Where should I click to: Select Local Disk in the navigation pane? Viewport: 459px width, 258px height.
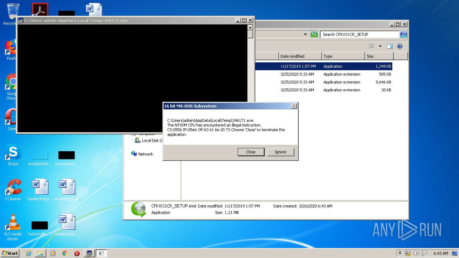click(x=148, y=140)
